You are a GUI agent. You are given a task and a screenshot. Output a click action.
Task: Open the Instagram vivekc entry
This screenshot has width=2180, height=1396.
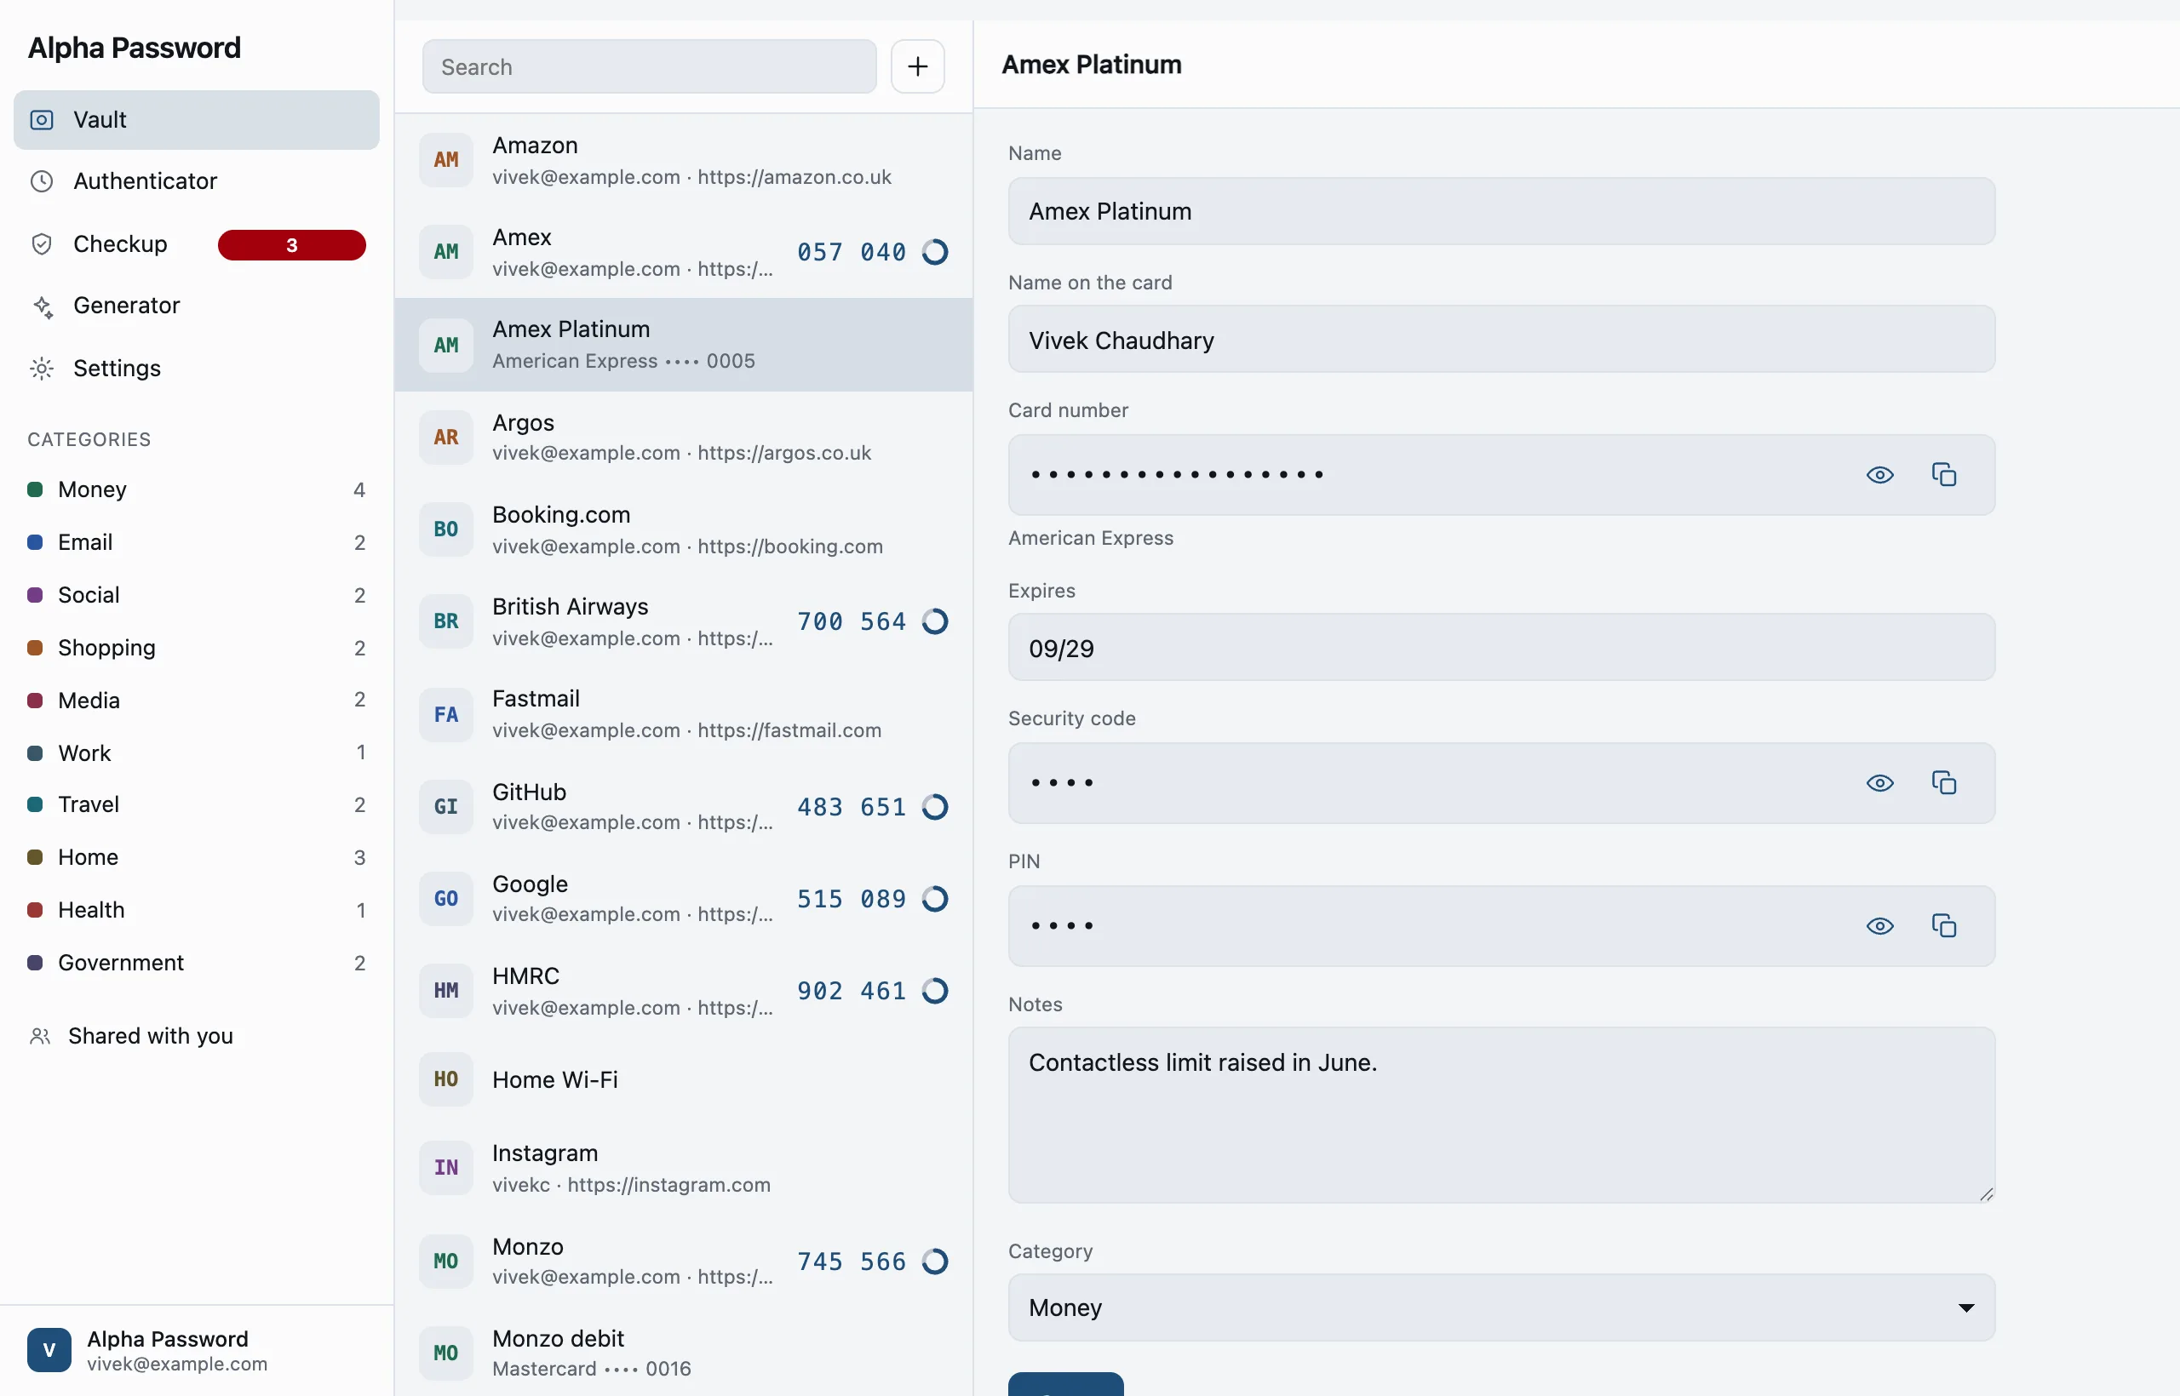[x=684, y=1168]
